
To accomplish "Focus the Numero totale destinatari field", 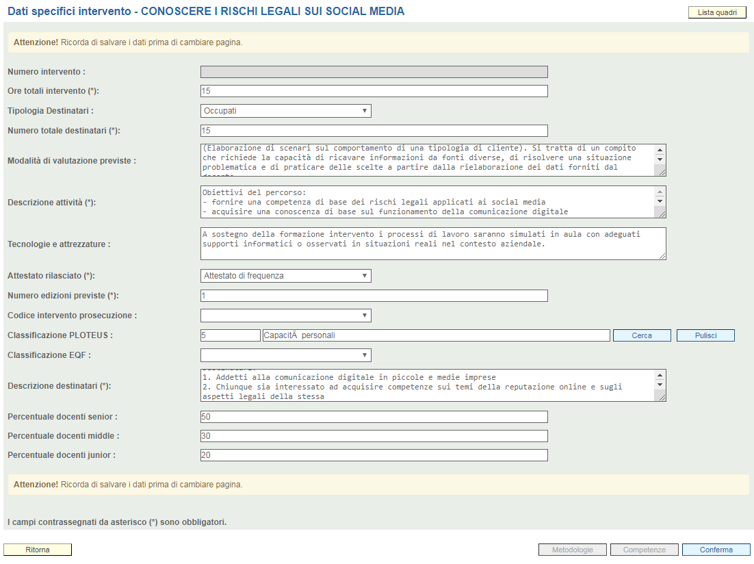I will click(374, 131).
